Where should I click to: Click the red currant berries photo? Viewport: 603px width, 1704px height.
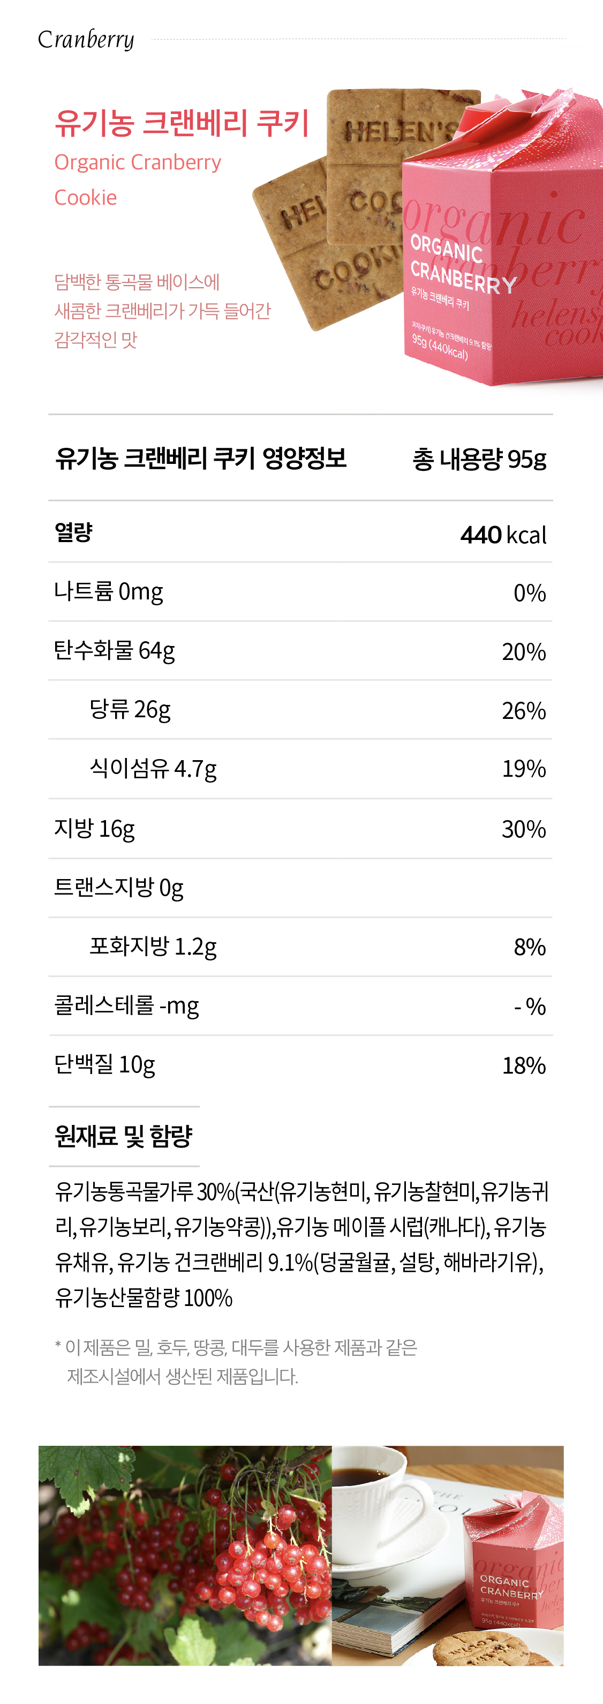[x=185, y=1555]
